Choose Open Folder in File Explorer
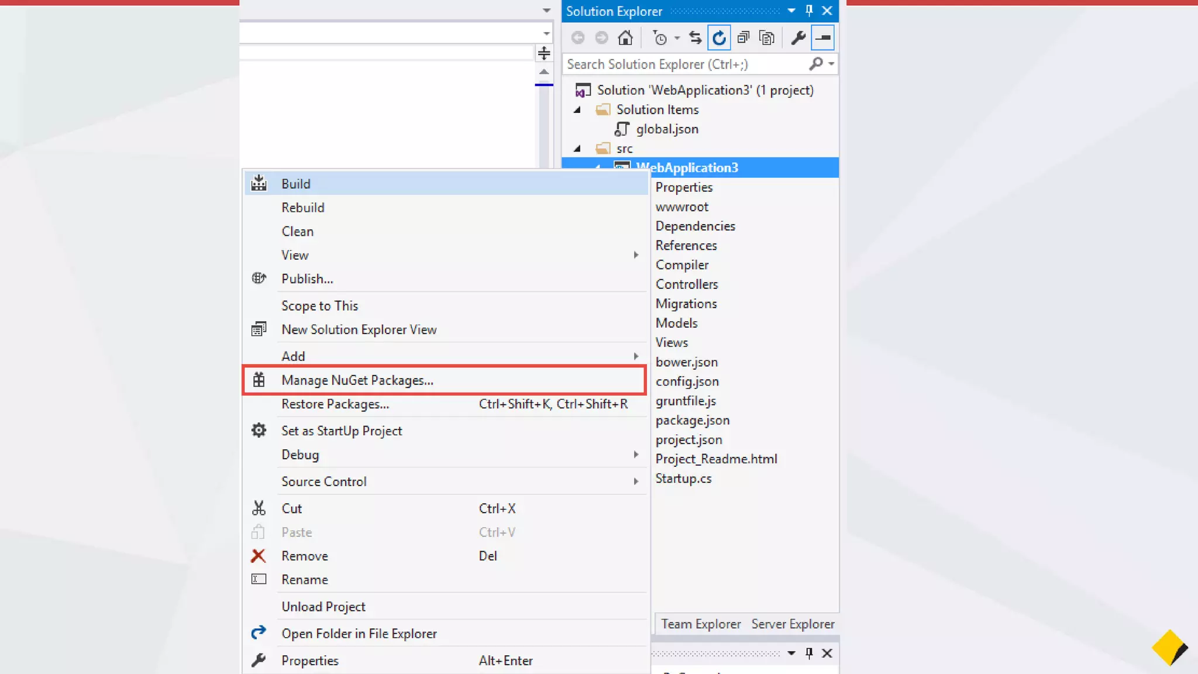1198x674 pixels. [x=446, y=634]
